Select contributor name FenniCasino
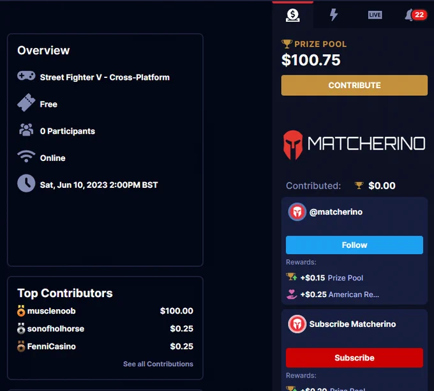The height and width of the screenshot is (391, 434). 52,346
